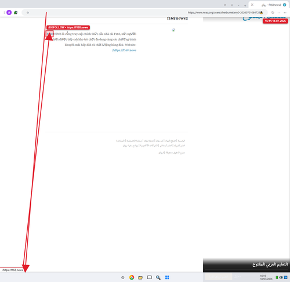
Task: Open a new tab with plus button
Action: pos(245,5)
